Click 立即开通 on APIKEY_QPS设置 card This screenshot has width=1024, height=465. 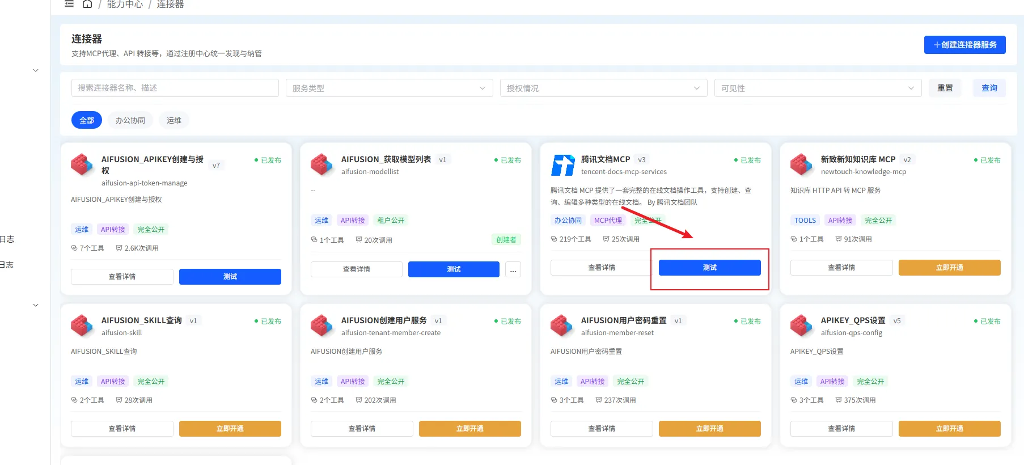pos(950,429)
